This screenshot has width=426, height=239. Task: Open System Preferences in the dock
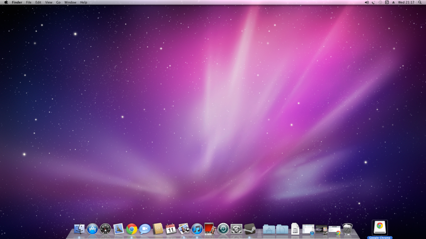(236, 229)
